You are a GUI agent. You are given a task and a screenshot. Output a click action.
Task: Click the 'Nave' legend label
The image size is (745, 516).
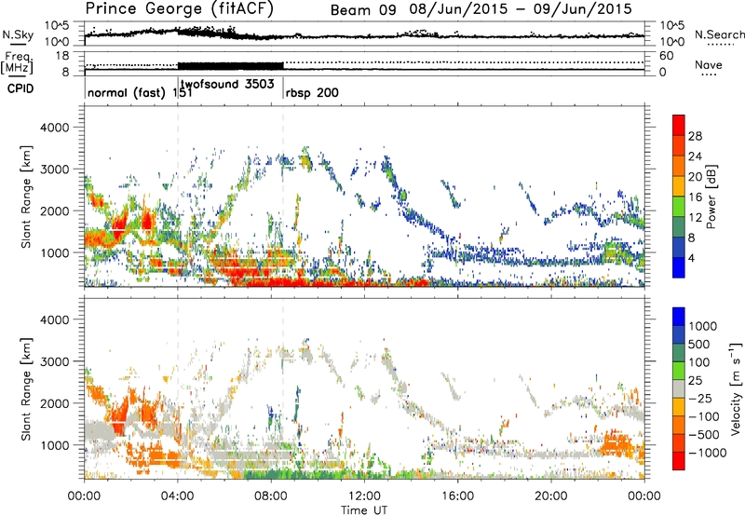click(x=709, y=64)
